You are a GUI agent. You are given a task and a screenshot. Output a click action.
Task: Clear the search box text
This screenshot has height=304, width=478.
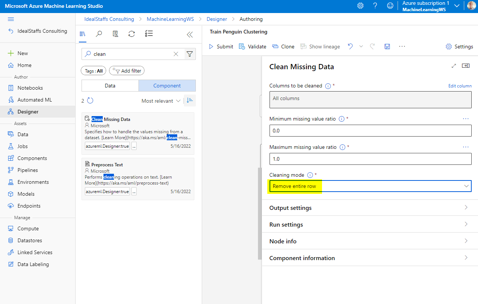pos(176,54)
